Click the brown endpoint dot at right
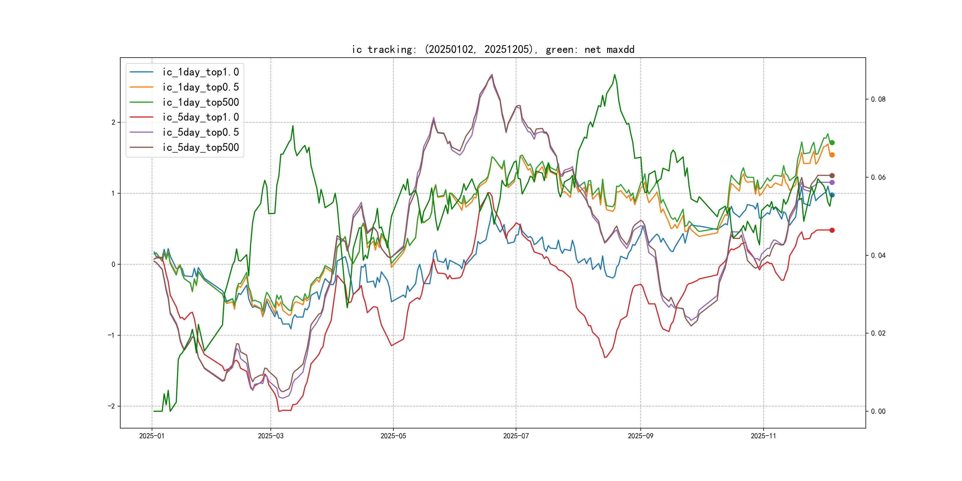Screen dimensions: 962x481 point(832,175)
